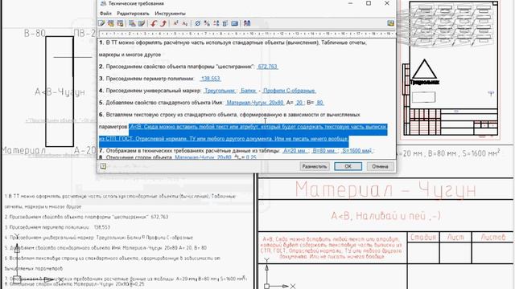Click the linked value 80 after B=
Viewport: 515px width, 289px height.
pos(319,103)
